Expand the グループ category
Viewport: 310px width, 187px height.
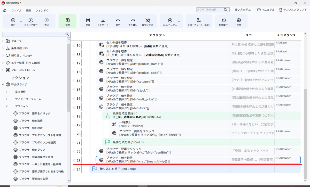(x=3, y=41)
